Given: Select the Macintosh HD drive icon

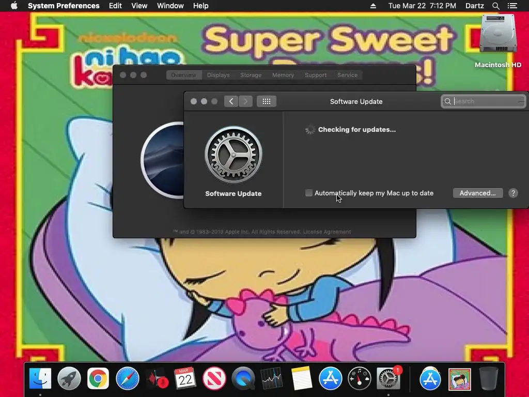Looking at the screenshot, I should (498, 34).
